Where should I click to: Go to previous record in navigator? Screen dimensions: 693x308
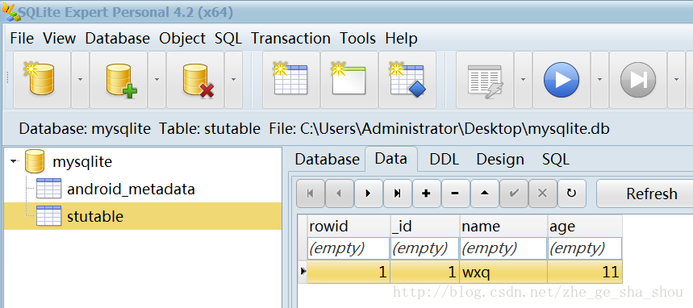(340, 194)
